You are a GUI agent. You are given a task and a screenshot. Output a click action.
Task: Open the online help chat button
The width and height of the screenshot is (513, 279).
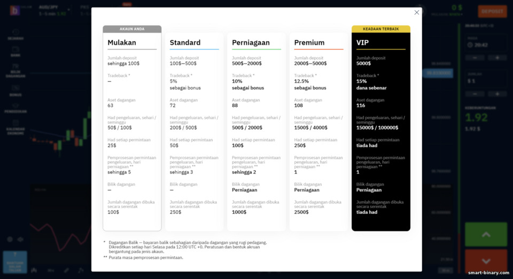(15, 262)
